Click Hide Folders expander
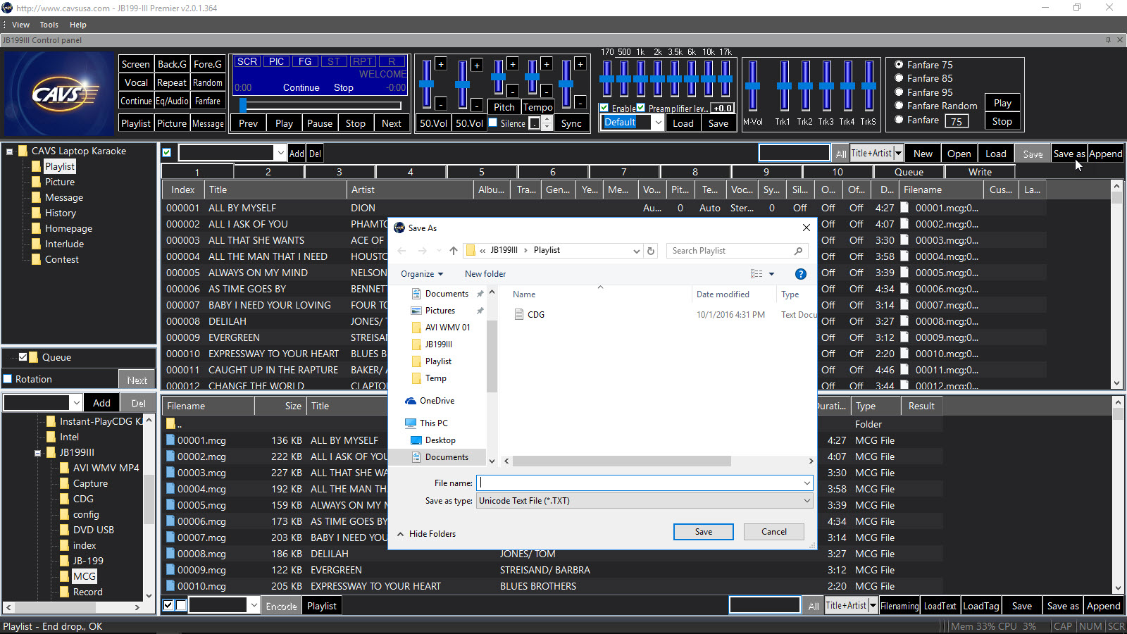1127x634 pixels. point(426,534)
